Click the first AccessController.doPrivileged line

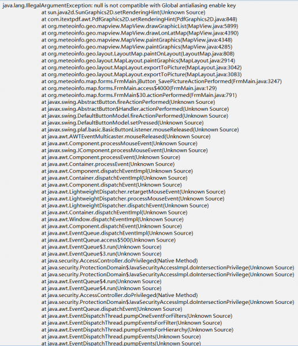click(x=120, y=261)
